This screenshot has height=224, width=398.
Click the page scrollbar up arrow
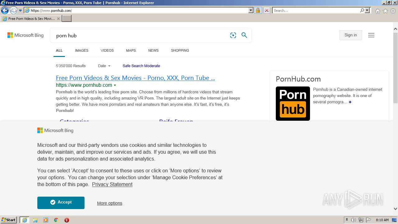(396, 29)
